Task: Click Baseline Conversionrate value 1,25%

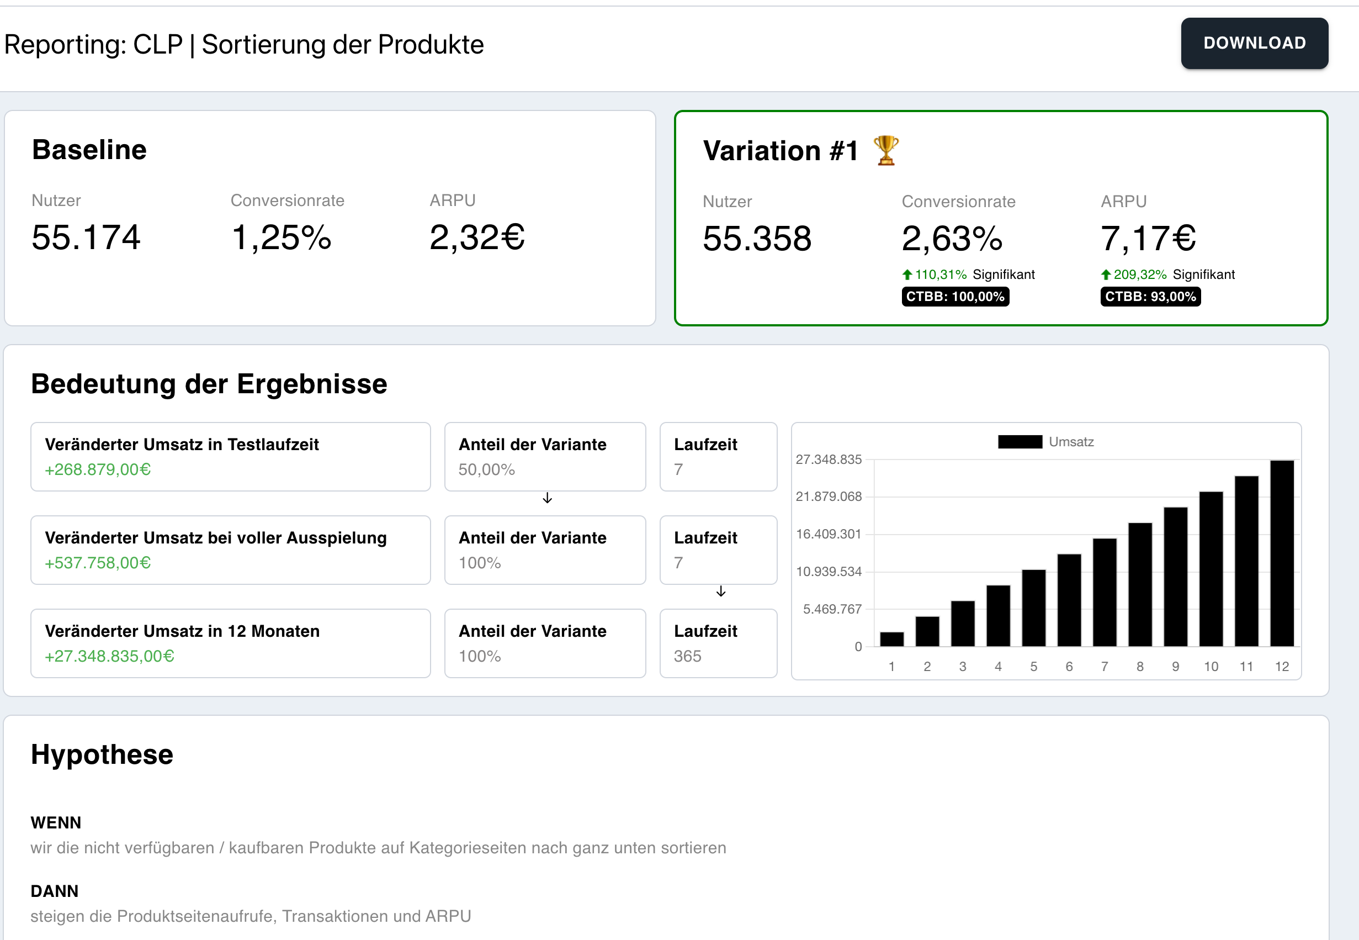Action: point(282,237)
